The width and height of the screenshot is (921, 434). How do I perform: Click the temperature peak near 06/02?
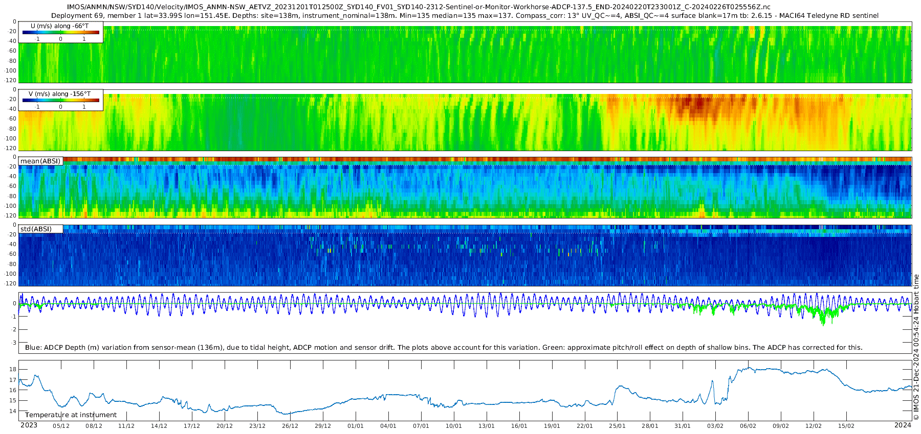pos(749,368)
